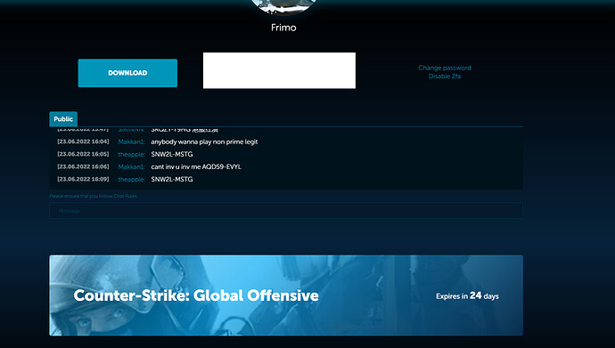
Task: Click the blank white box beside DOWNLOAD
Action: 279,70
